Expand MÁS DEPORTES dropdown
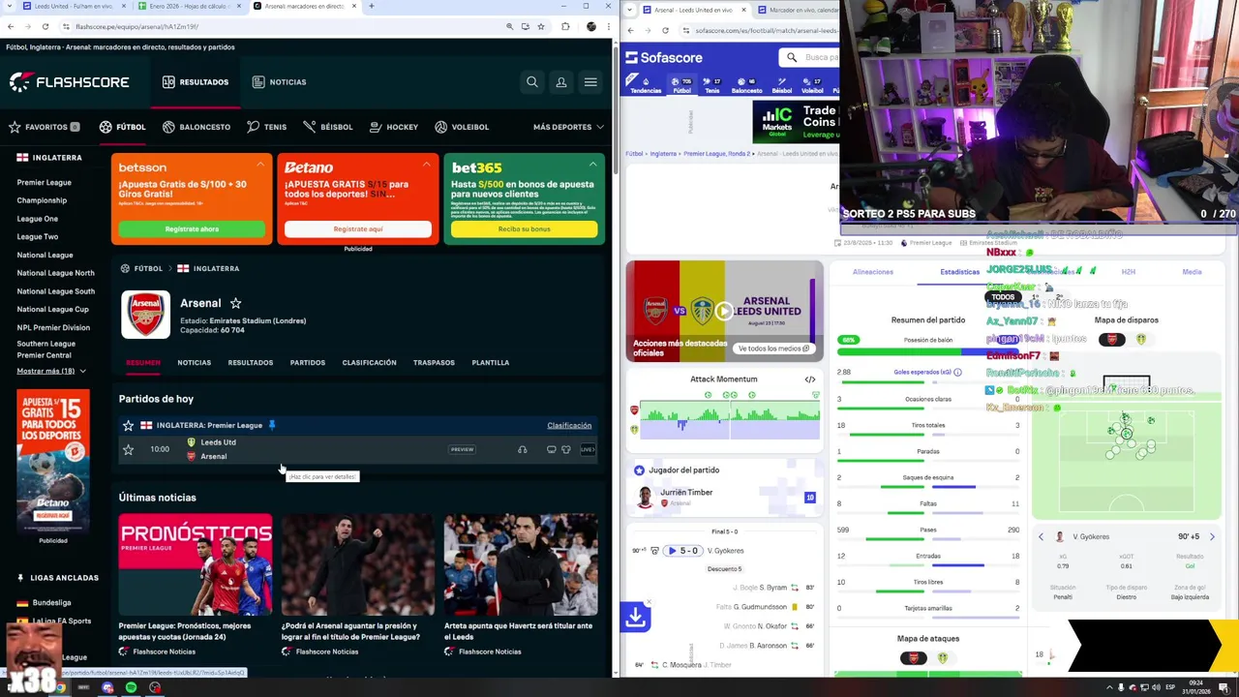 pyautogui.click(x=568, y=127)
